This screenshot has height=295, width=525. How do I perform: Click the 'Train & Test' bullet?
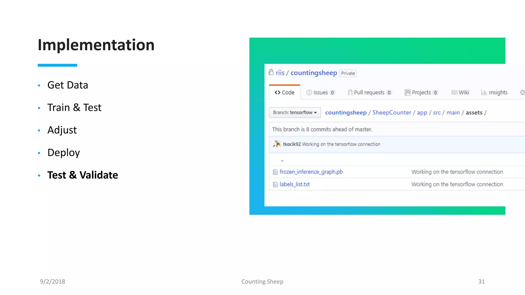[x=74, y=108]
